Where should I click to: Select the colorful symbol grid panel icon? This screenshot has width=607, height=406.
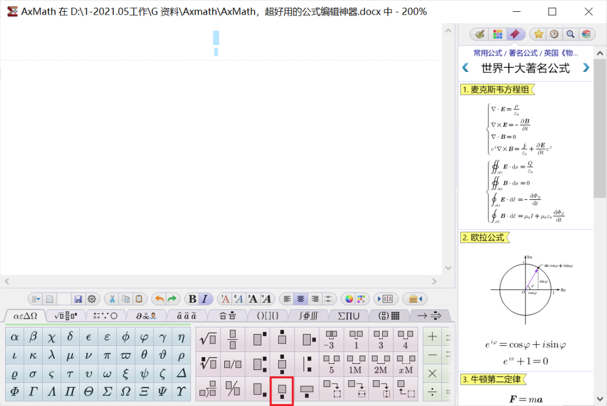pos(497,34)
